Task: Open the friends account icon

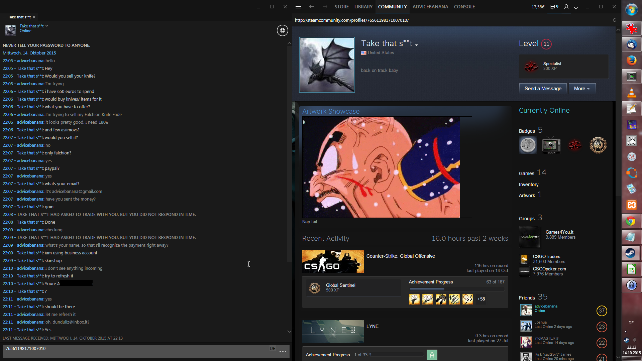Action: click(566, 7)
